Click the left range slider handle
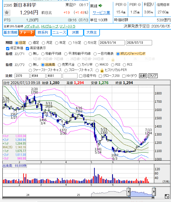This screenshot has height=202, width=171. [x=129, y=192]
